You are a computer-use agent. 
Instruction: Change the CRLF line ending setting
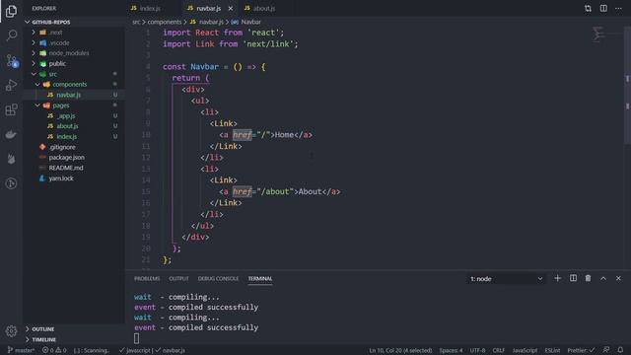pos(499,350)
